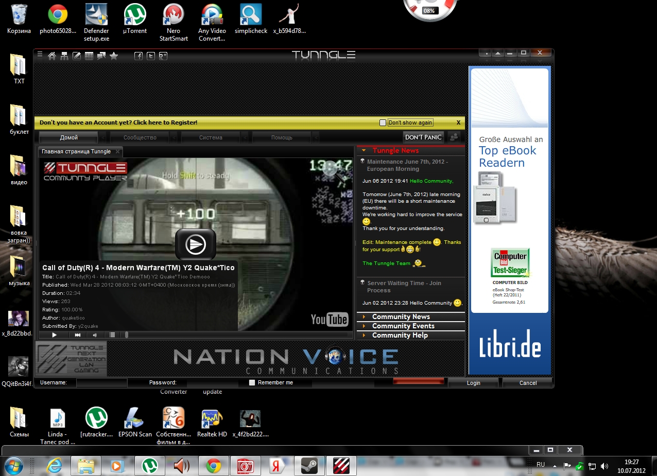657x476 pixels.
Task: Click the Chrome icon in the taskbar
Action: pyautogui.click(x=213, y=465)
